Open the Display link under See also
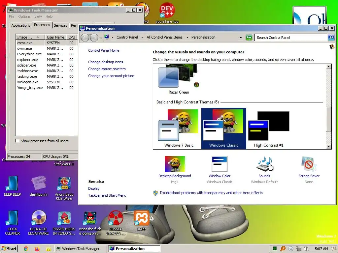 click(94, 188)
